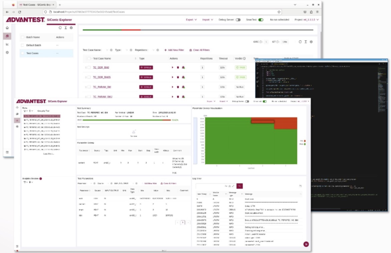391x253 pixels.
Task: Disable the SmarTest toggle
Action: coord(261,20)
